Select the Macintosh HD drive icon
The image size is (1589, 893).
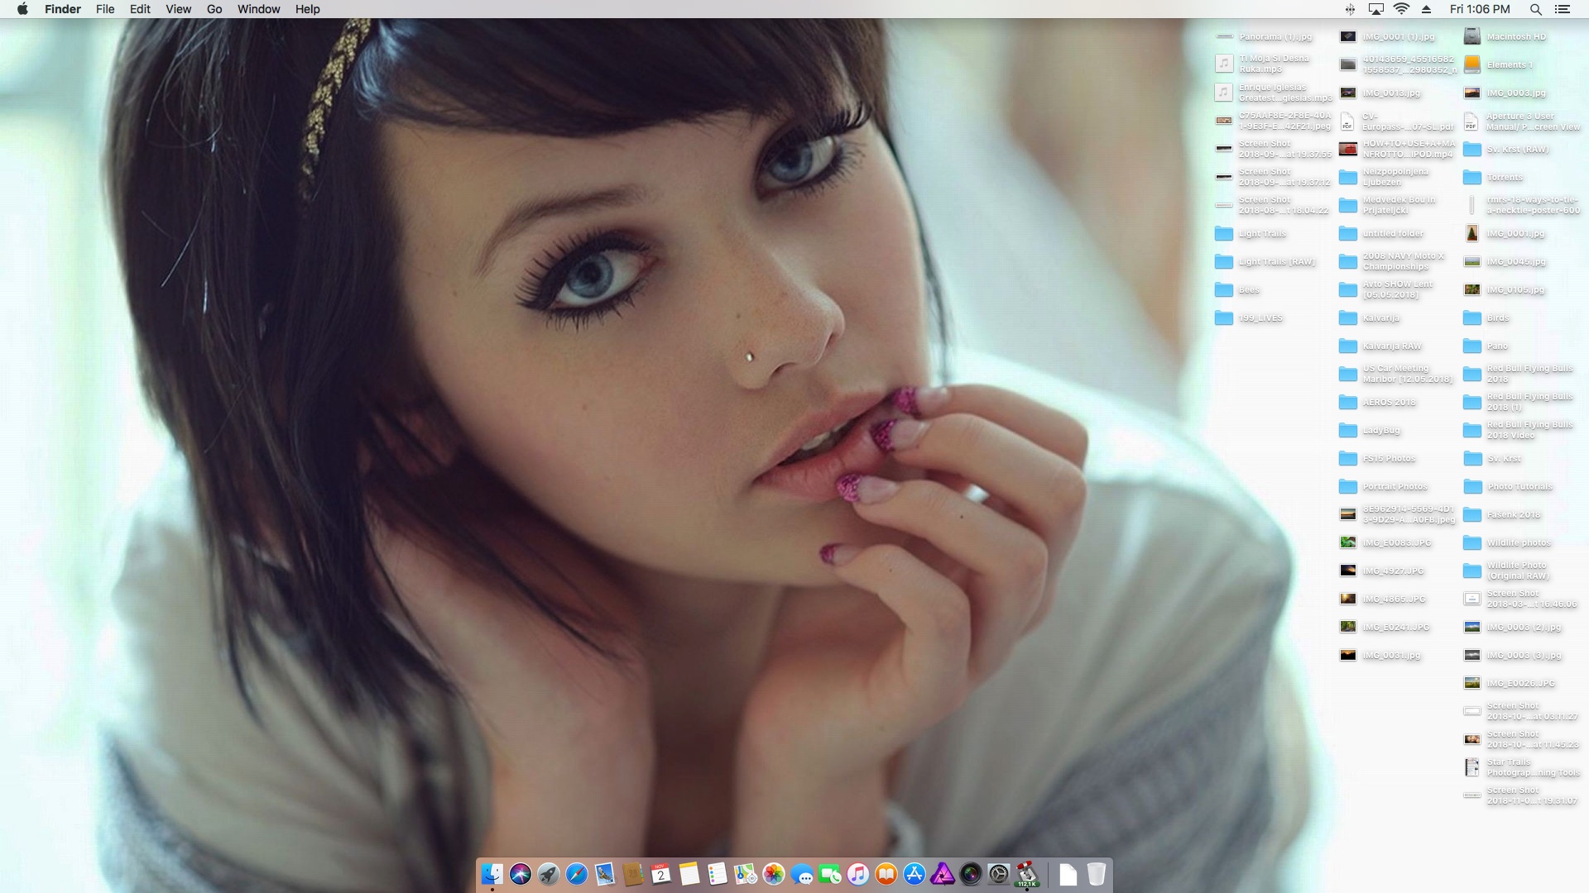pyautogui.click(x=1472, y=36)
